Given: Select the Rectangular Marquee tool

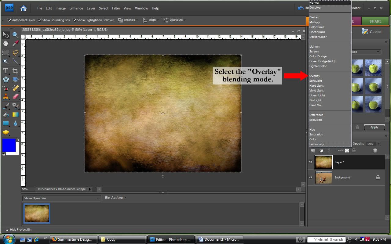Looking at the screenshot, I should click(6, 53).
